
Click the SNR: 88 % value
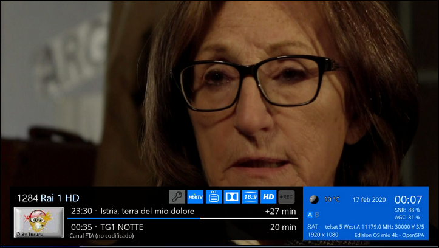[407, 210]
